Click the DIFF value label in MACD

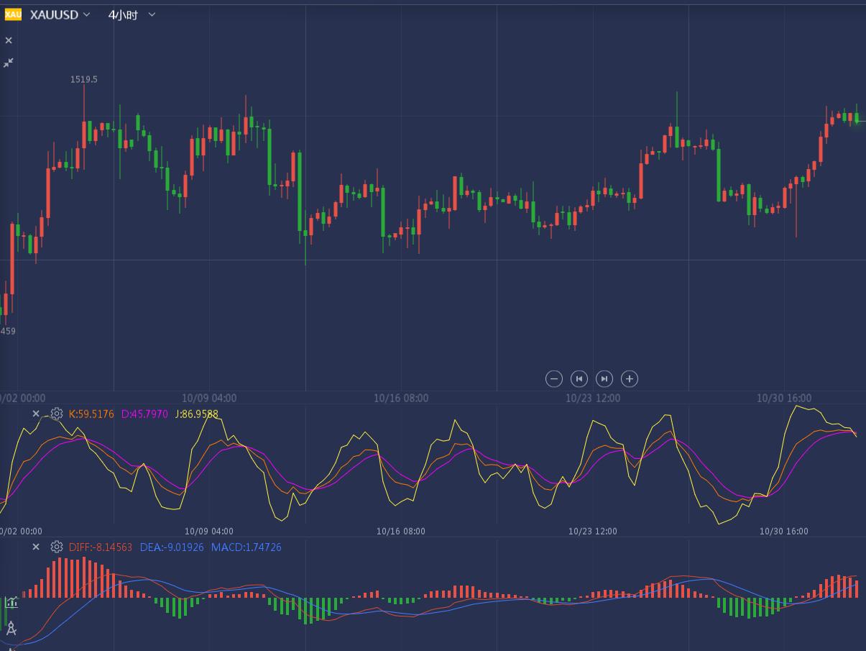coord(101,547)
